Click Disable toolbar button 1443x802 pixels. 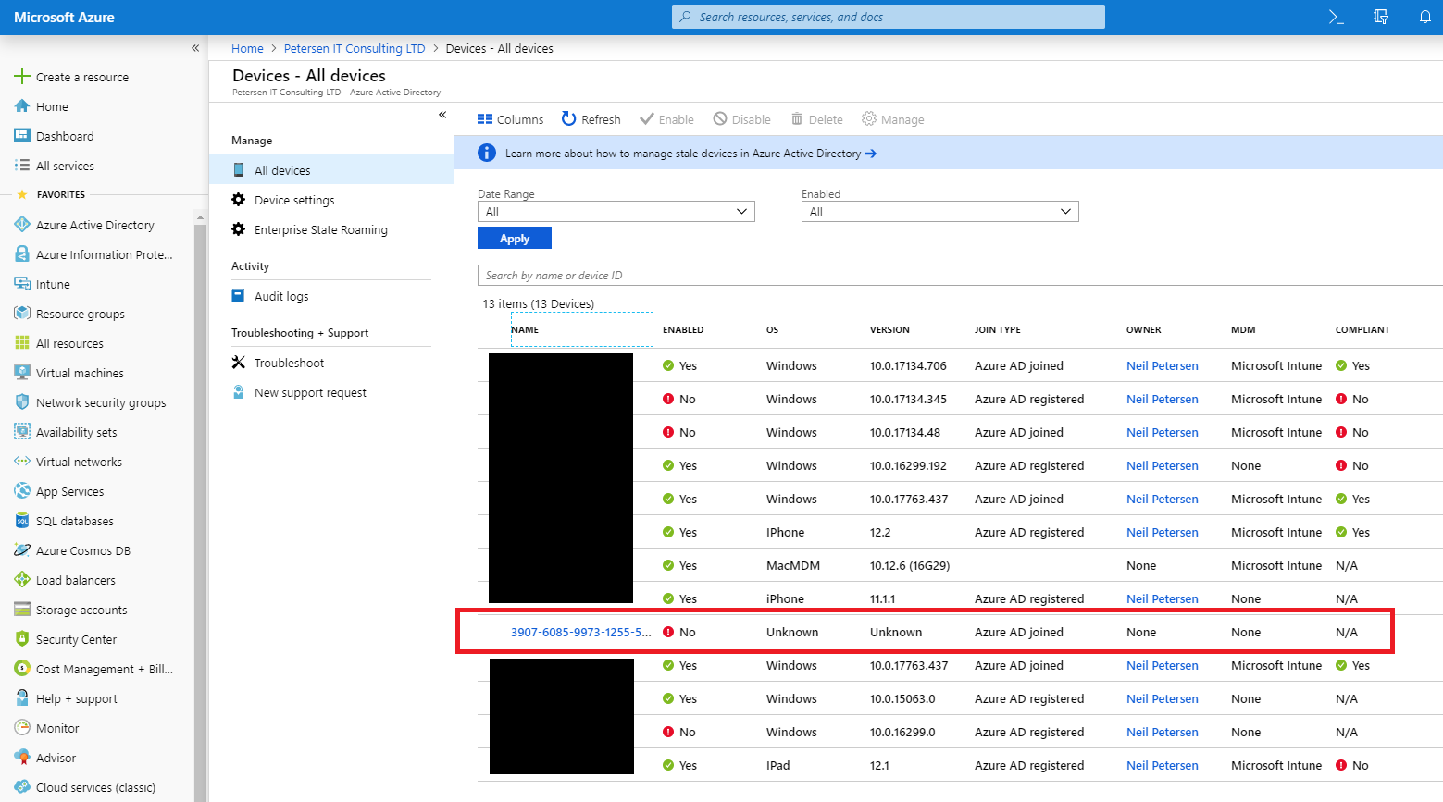coord(741,119)
